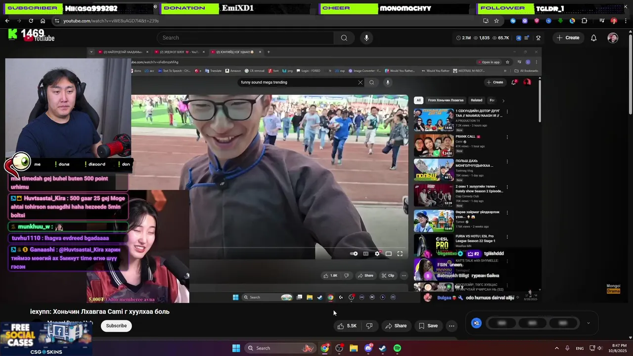Bookmark this page with star icon
The height and width of the screenshot is (356, 633).
[x=497, y=21]
